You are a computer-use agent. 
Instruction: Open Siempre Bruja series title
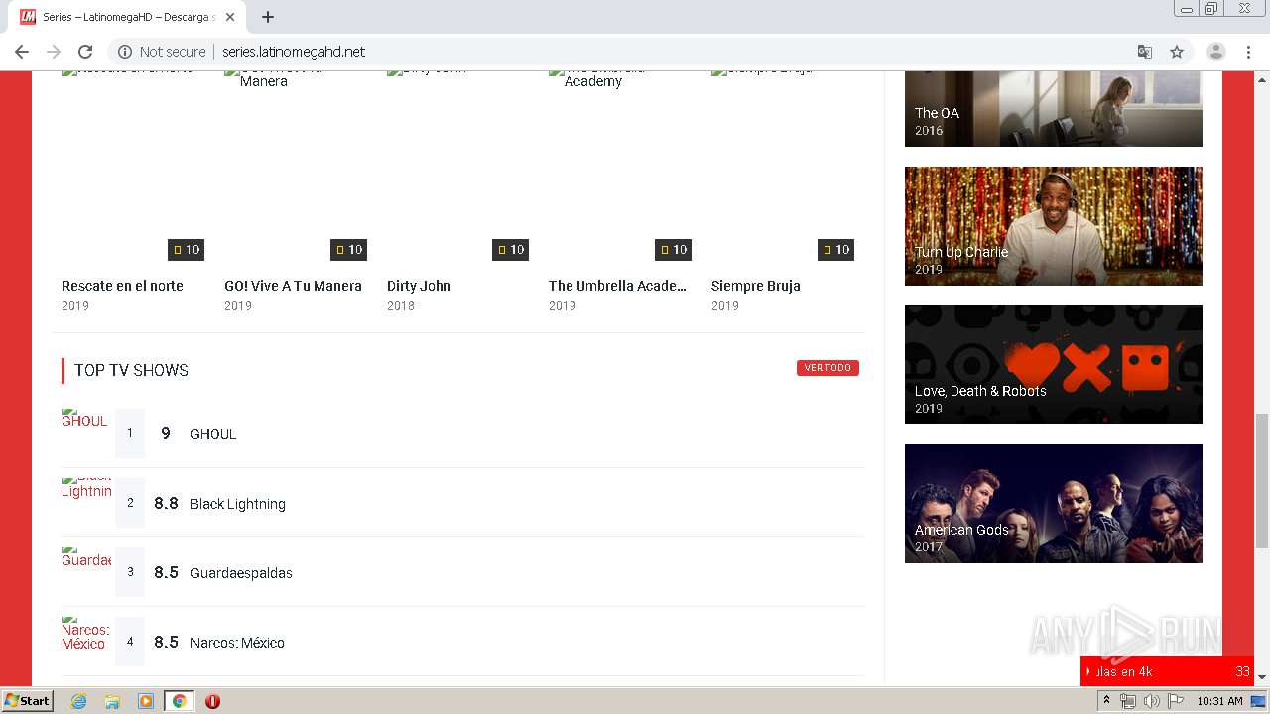(x=755, y=286)
